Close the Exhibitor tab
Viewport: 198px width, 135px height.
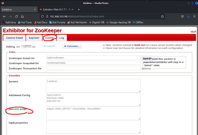[35, 9]
